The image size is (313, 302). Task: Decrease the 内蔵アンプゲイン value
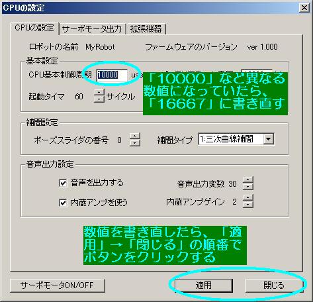pyautogui.click(x=248, y=205)
